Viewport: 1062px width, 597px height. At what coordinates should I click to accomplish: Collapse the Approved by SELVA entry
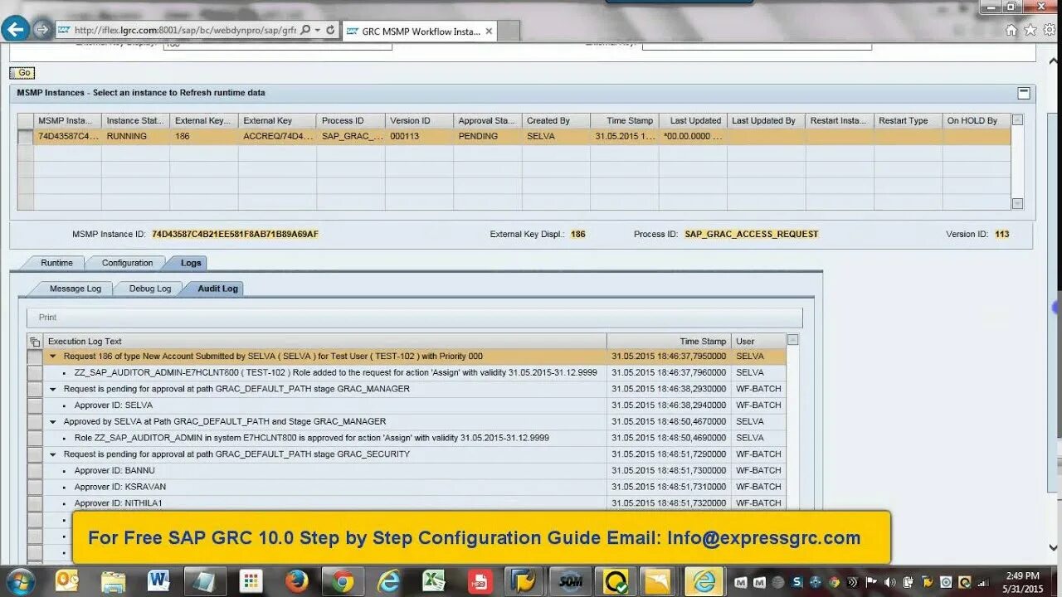tap(53, 422)
